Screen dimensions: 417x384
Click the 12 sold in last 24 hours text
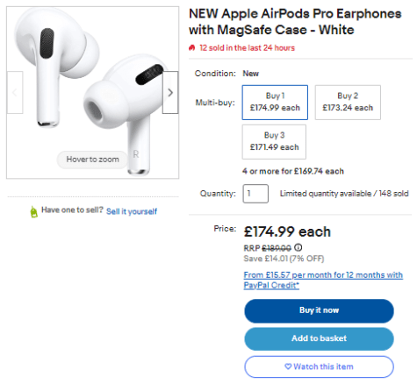(x=247, y=48)
